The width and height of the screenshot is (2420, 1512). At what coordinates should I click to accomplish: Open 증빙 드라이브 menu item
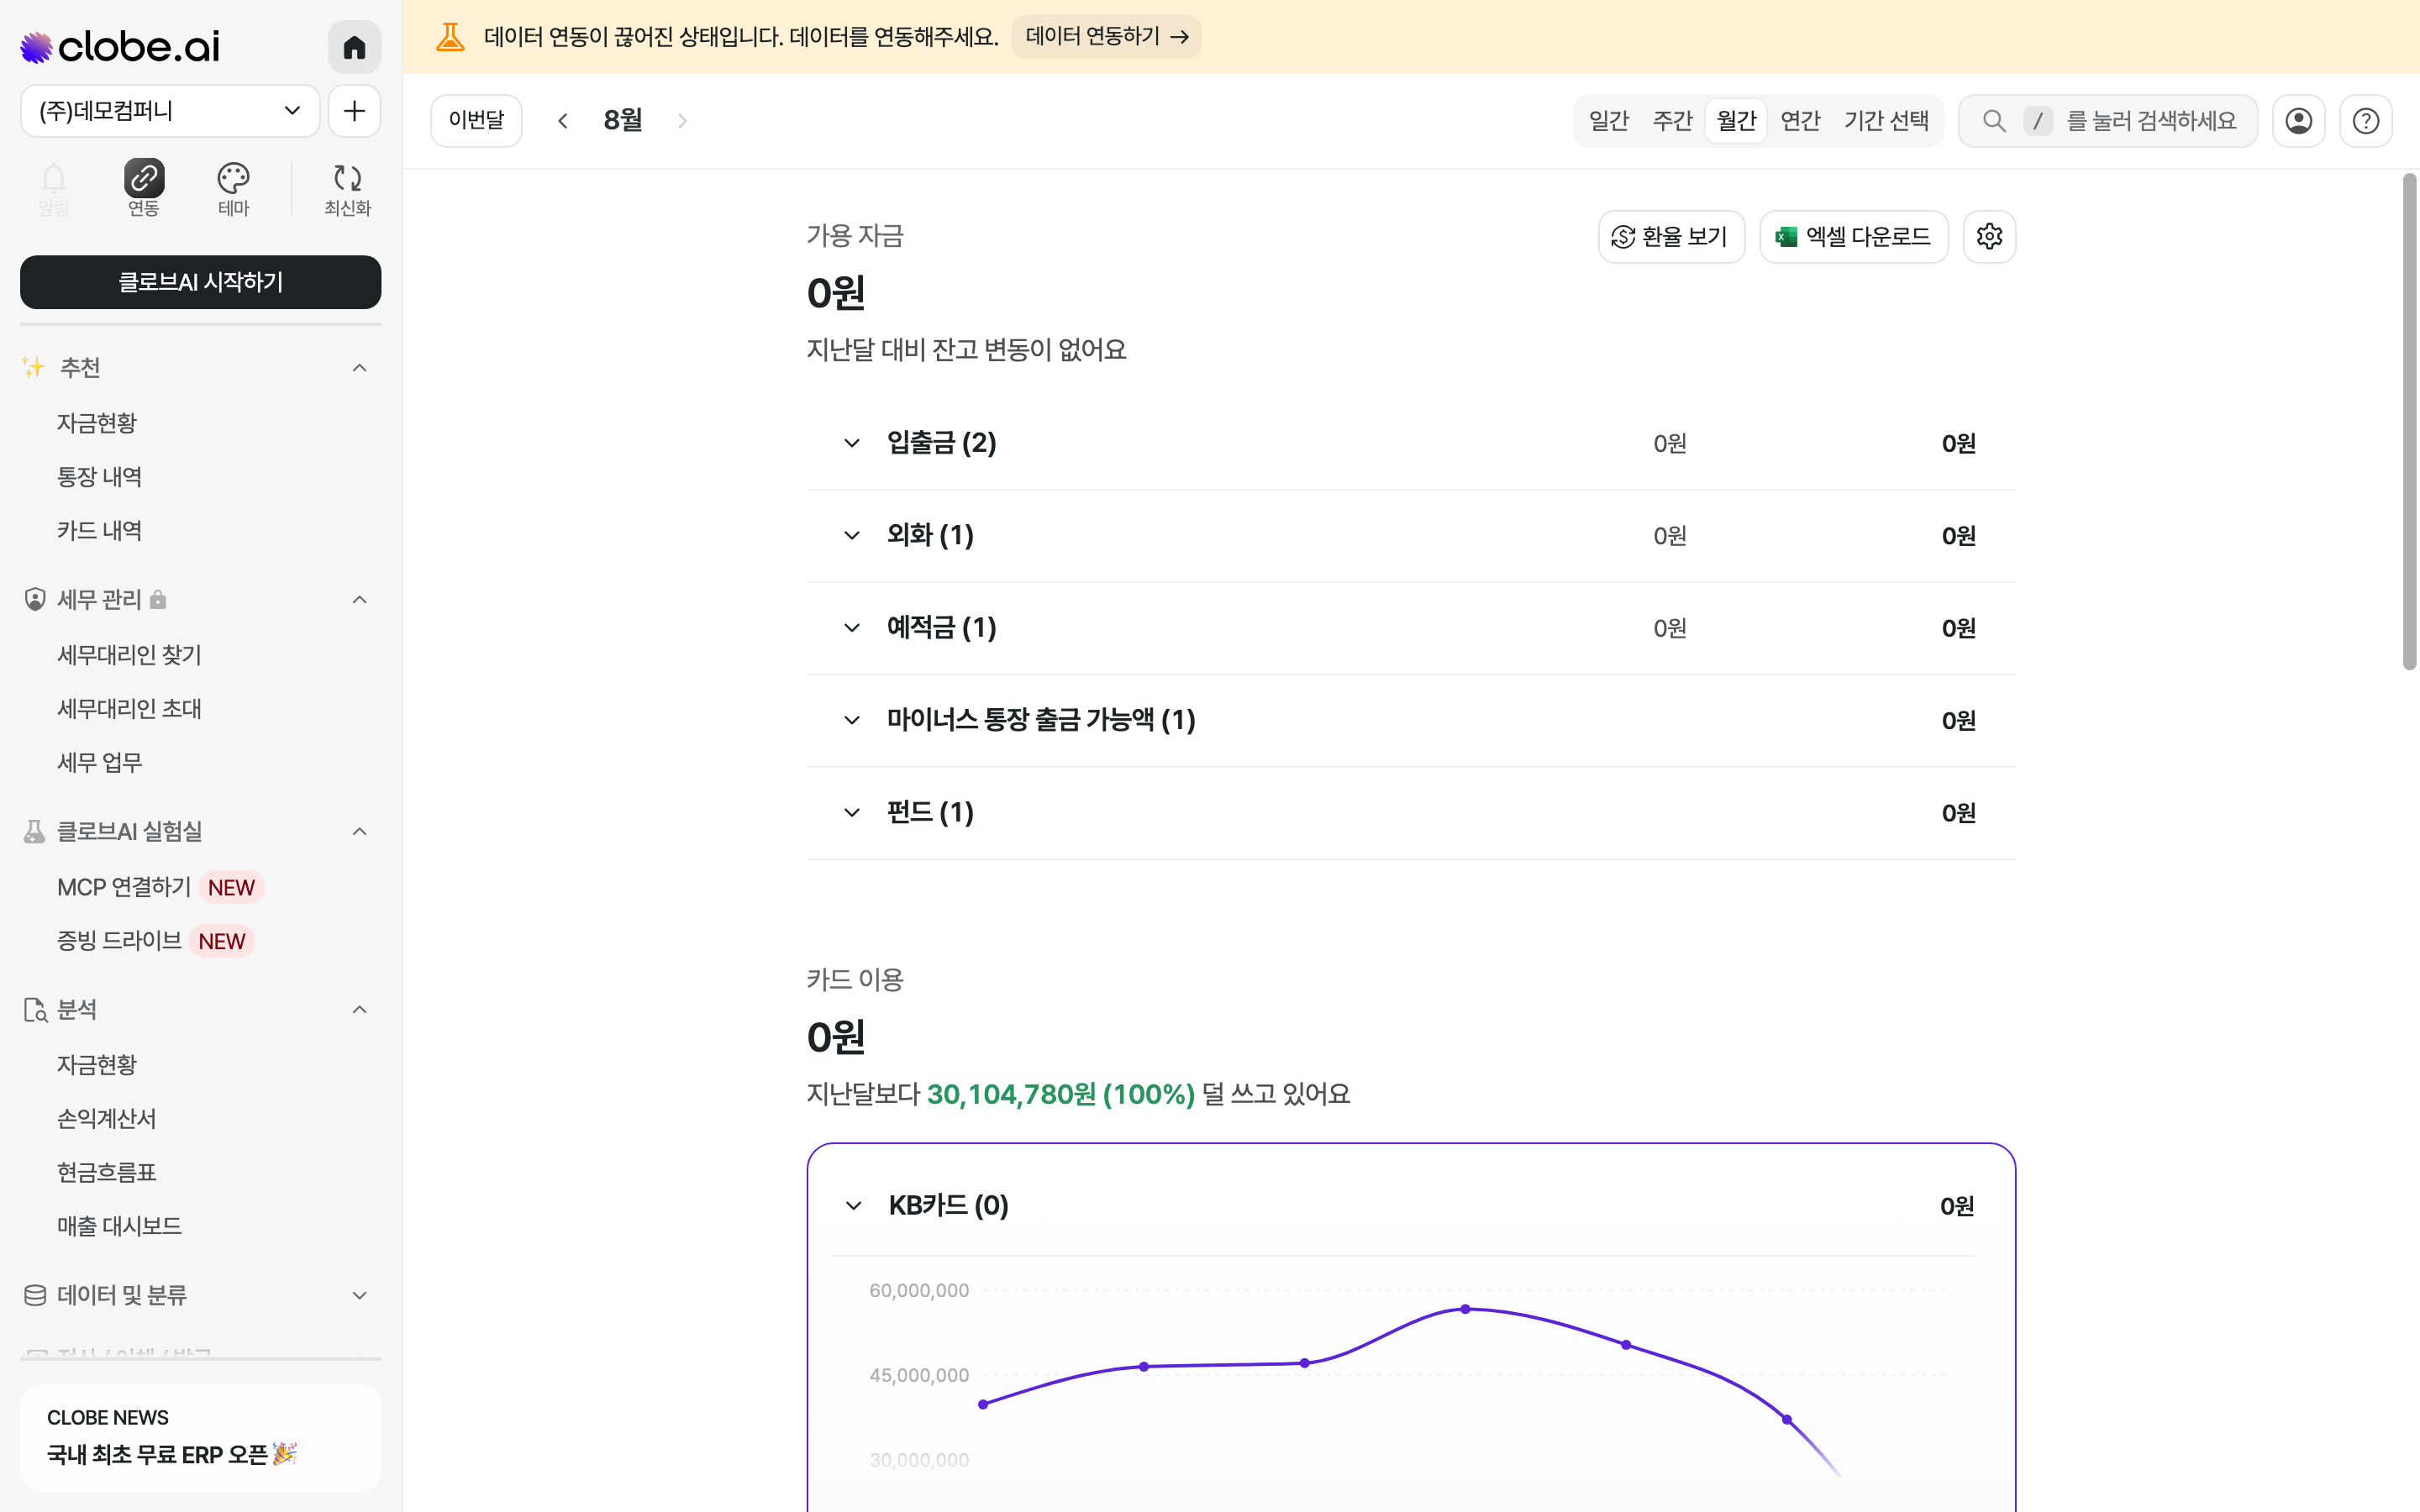coord(155,941)
